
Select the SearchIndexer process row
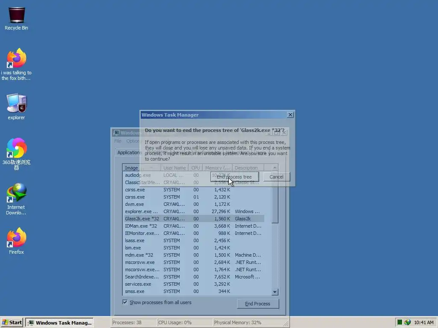pos(194,277)
